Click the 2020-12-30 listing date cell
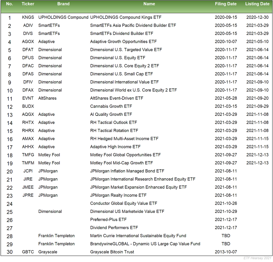 tap(257, 17)
